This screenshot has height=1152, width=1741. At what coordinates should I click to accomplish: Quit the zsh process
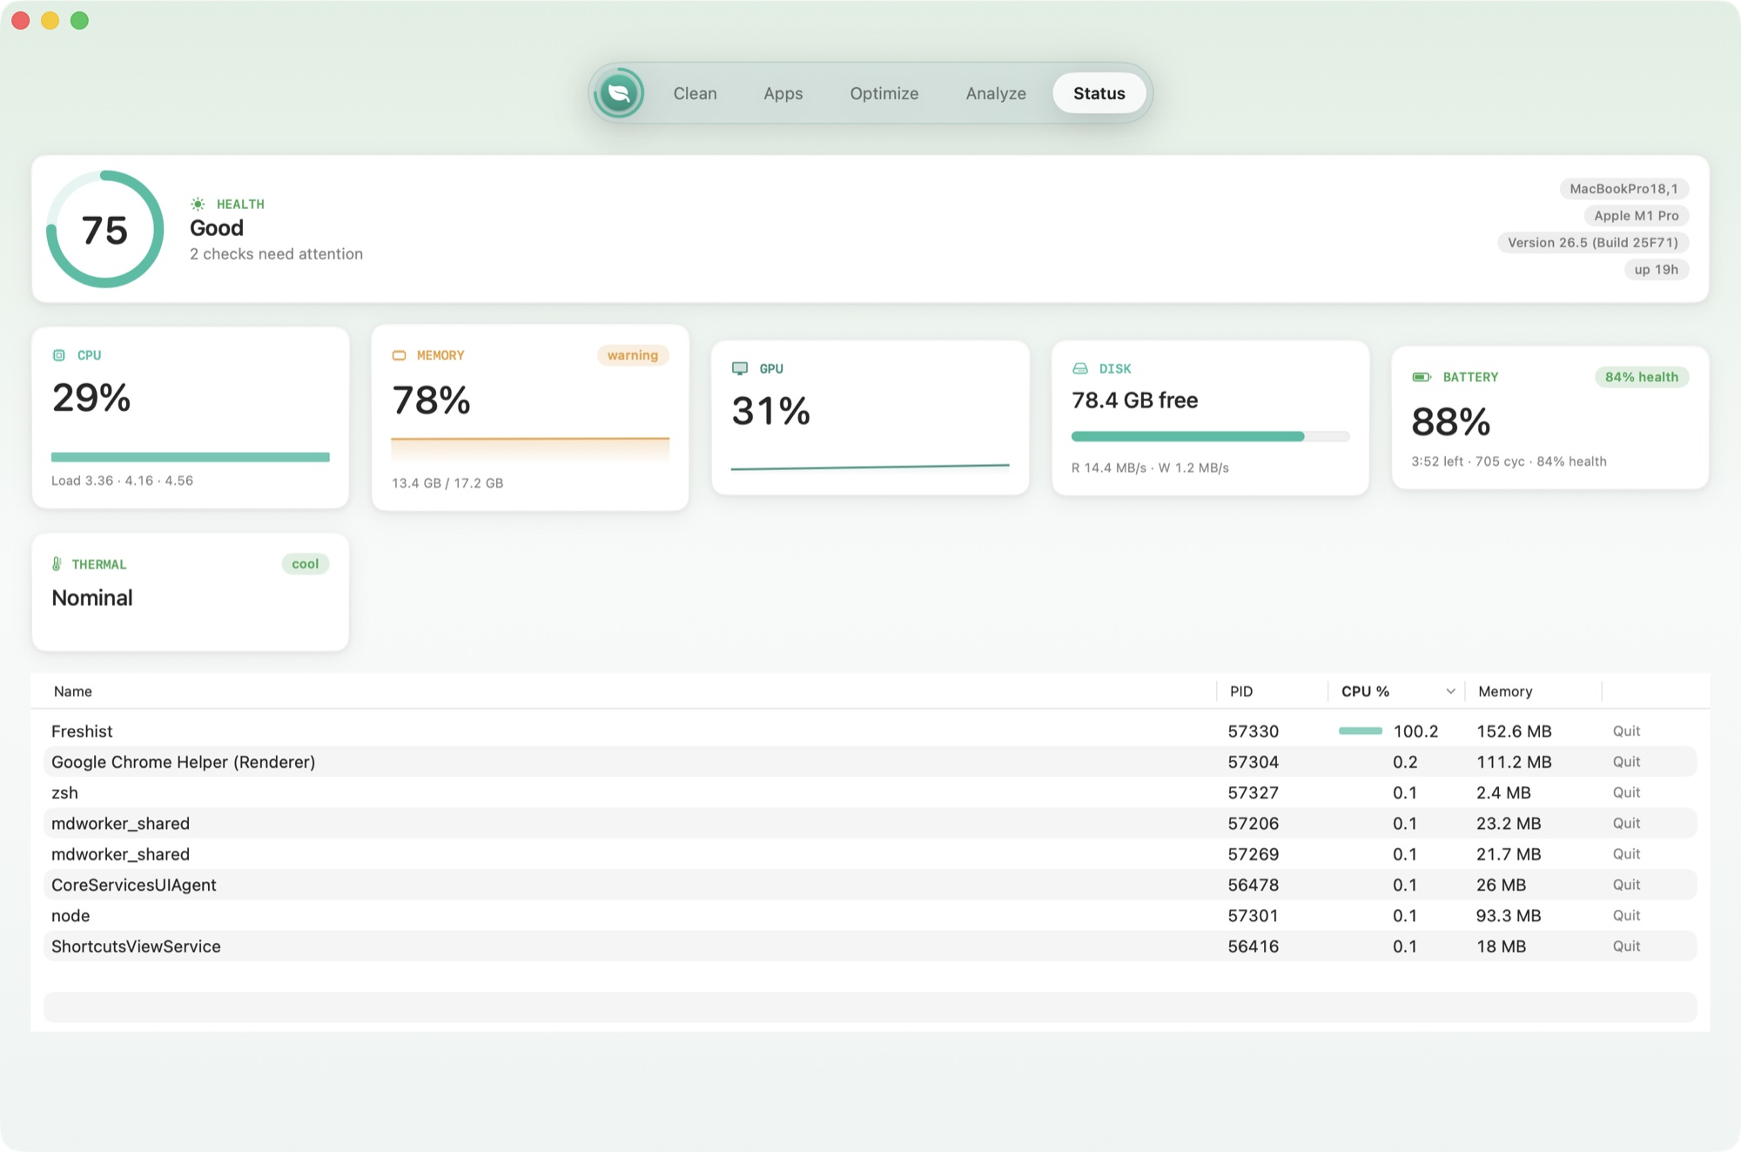pyautogui.click(x=1626, y=792)
